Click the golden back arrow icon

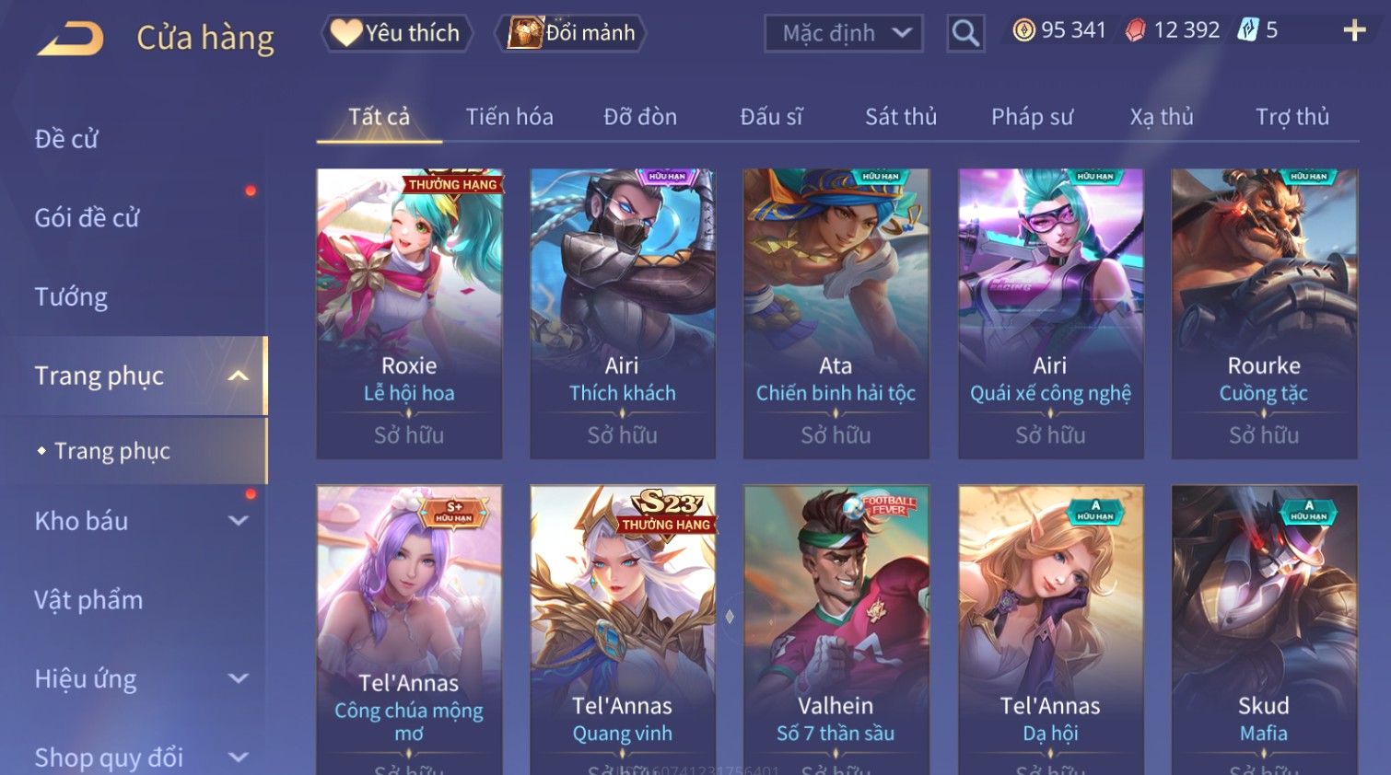pos(71,39)
